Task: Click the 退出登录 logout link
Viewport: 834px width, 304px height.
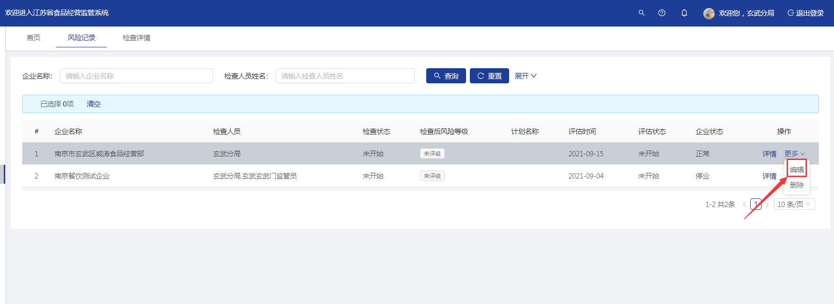Action: point(805,13)
